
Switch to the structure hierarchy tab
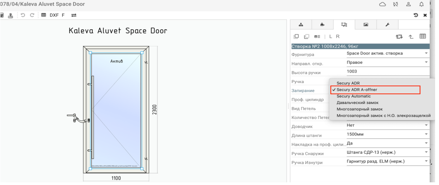coord(301,25)
